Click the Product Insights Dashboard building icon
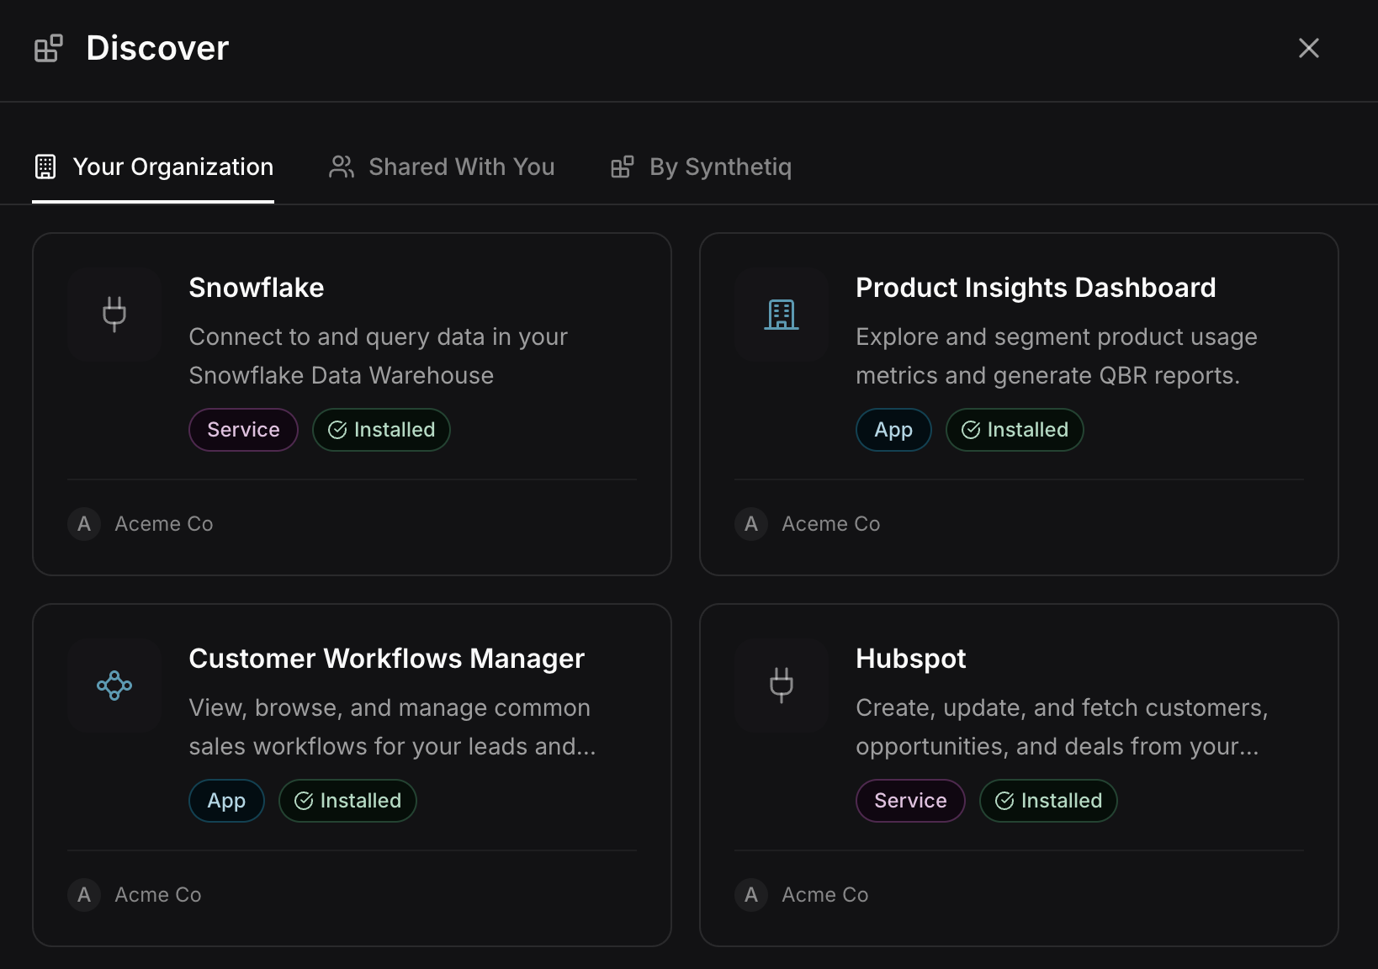The width and height of the screenshot is (1378, 969). [x=781, y=315]
